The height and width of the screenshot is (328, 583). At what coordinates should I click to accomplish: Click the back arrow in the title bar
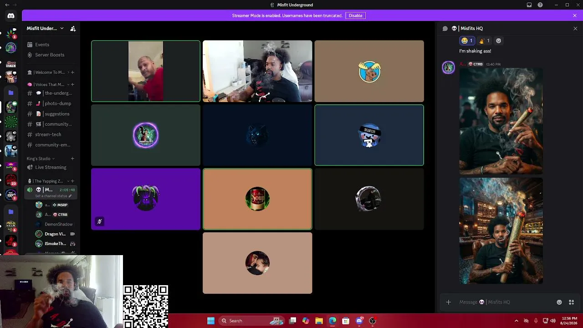pos(7,5)
